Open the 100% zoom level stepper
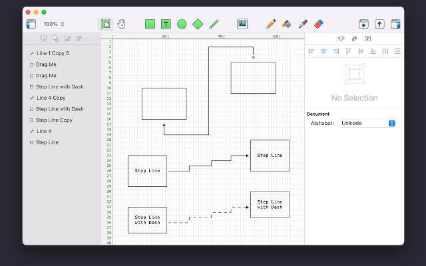Image resolution: width=426 pixels, height=266 pixels. point(54,24)
